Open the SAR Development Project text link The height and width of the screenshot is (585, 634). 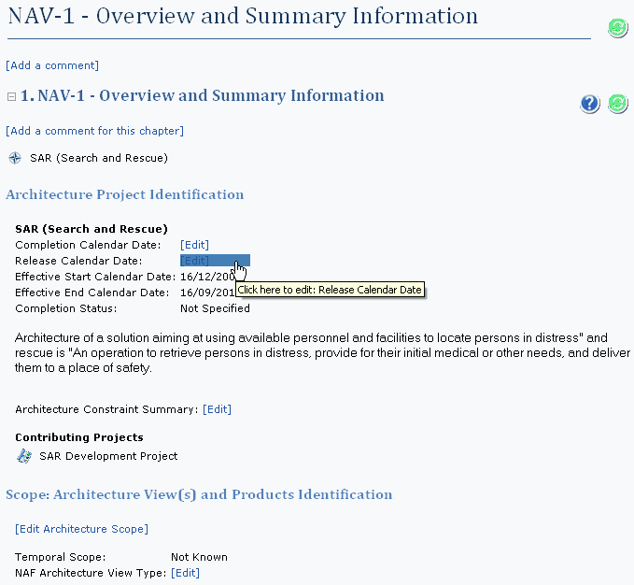pos(108,456)
